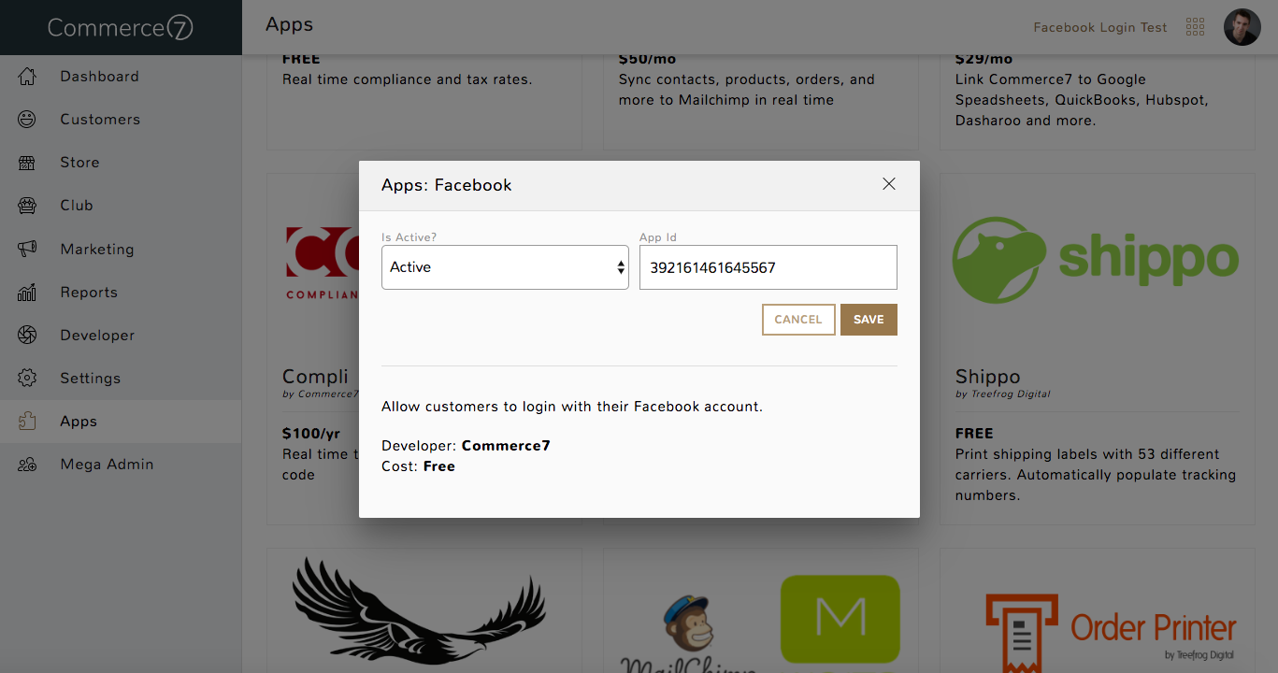Click the Facebook Login Test tenant name
This screenshot has width=1278, height=673.
pyautogui.click(x=1100, y=27)
